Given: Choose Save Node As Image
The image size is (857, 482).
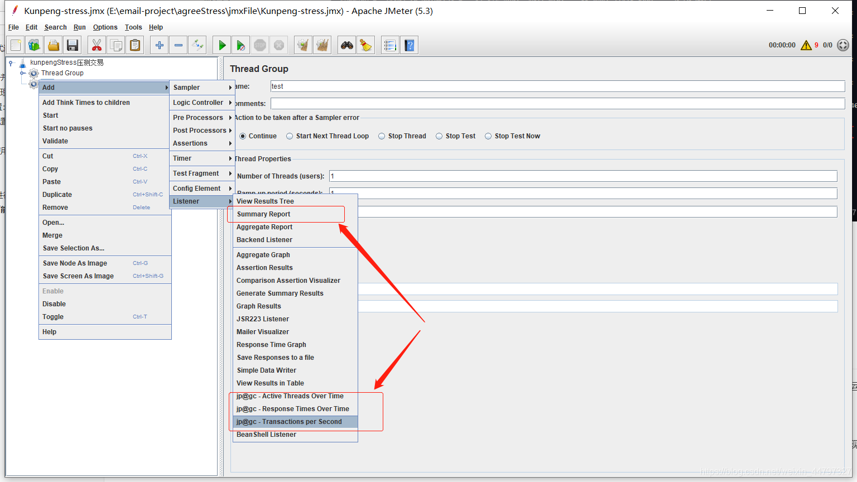Looking at the screenshot, I should coord(105,263).
